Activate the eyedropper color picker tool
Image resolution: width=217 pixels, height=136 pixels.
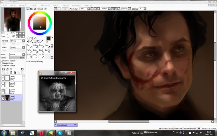point(41,42)
